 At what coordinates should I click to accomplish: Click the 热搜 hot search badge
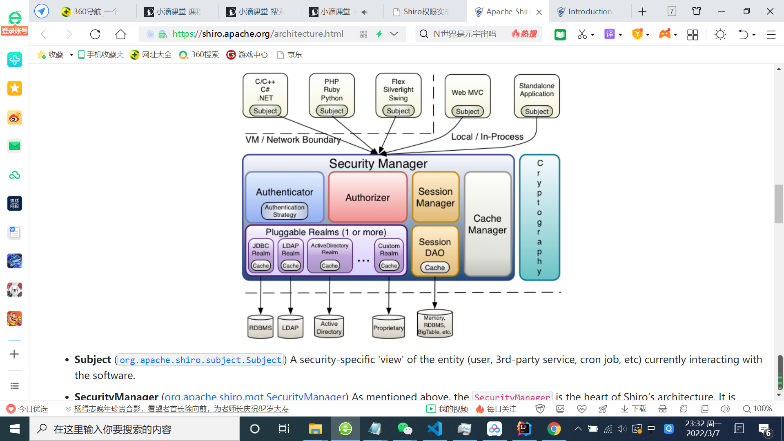524,34
